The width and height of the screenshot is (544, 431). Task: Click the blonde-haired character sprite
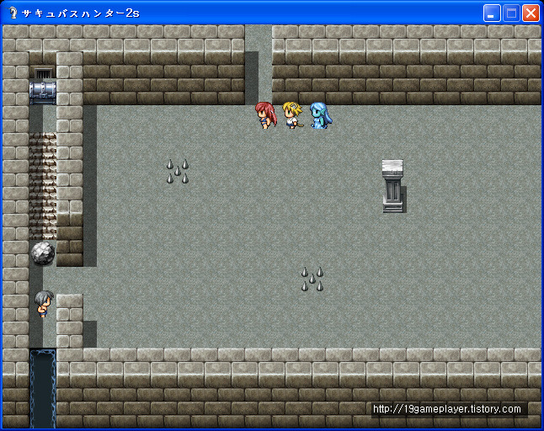tap(292, 114)
